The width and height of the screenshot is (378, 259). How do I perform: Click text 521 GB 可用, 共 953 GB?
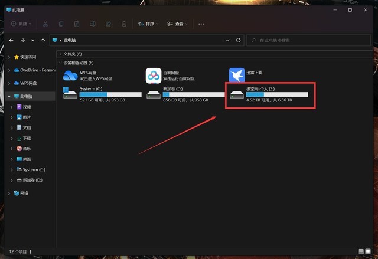pos(102,100)
